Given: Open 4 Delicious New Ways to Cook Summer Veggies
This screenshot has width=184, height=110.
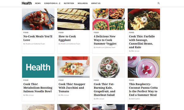Looking at the screenshot, I should pyautogui.click(x=105, y=40).
